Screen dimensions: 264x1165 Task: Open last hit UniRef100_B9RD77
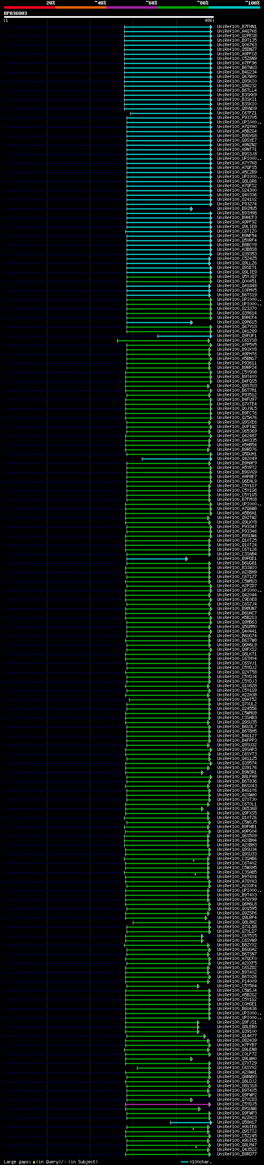click(237, 1154)
